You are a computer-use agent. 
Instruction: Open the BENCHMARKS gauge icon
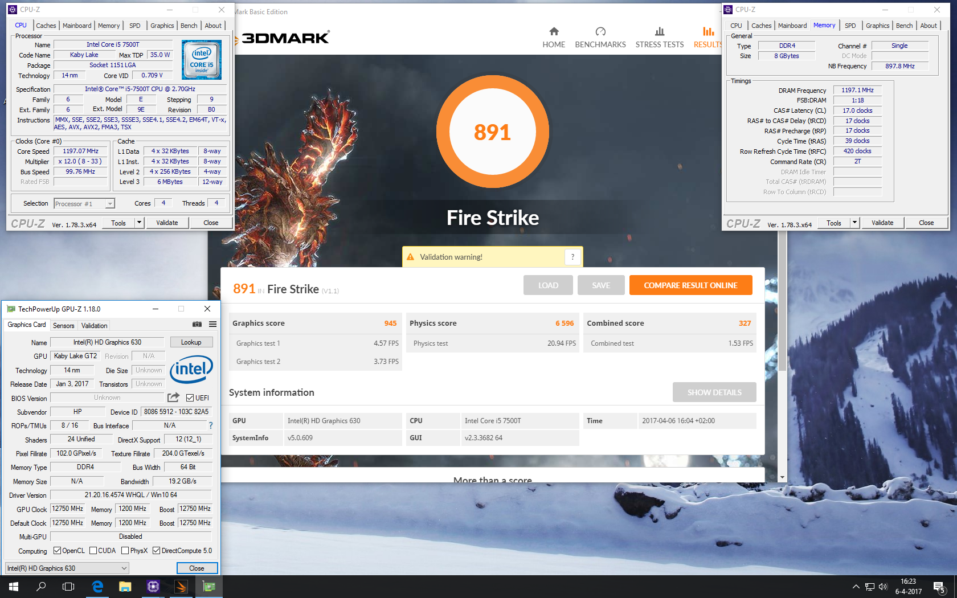click(x=600, y=31)
